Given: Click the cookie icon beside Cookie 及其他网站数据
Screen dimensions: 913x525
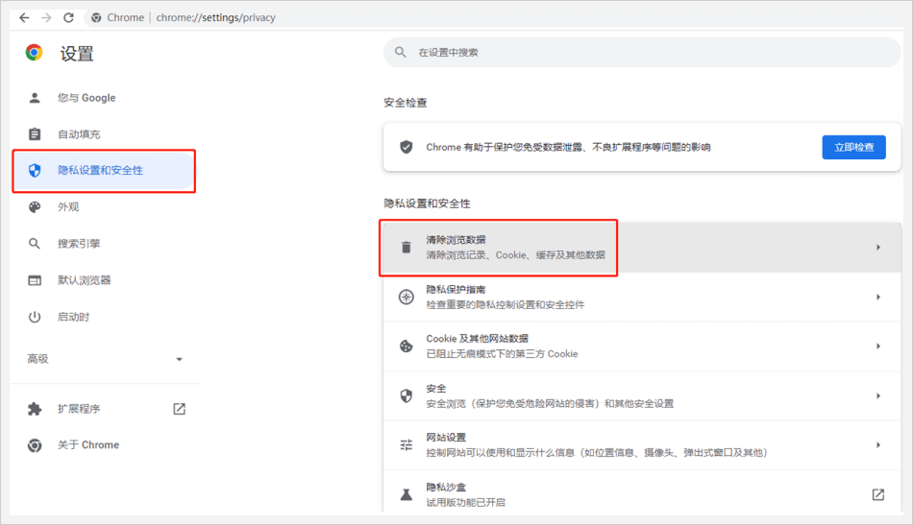Looking at the screenshot, I should click(x=406, y=346).
